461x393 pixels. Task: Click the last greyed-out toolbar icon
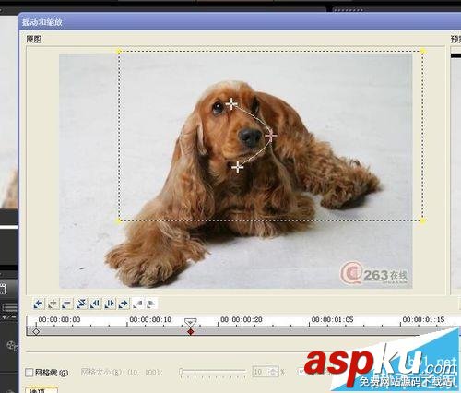tap(151, 304)
